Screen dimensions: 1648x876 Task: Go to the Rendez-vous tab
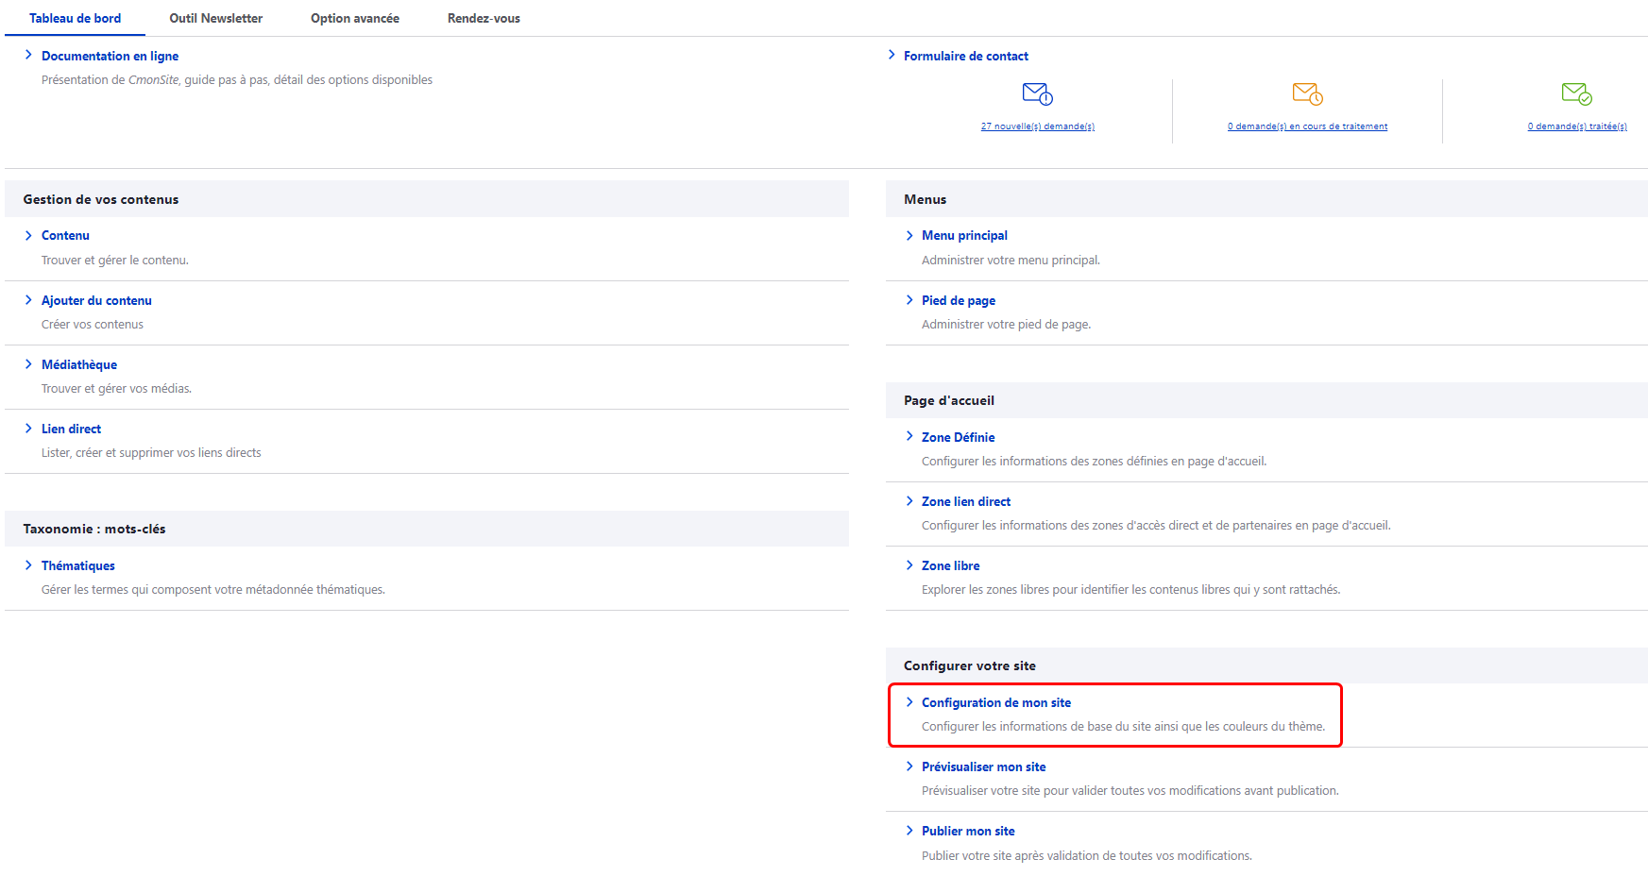coord(484,18)
